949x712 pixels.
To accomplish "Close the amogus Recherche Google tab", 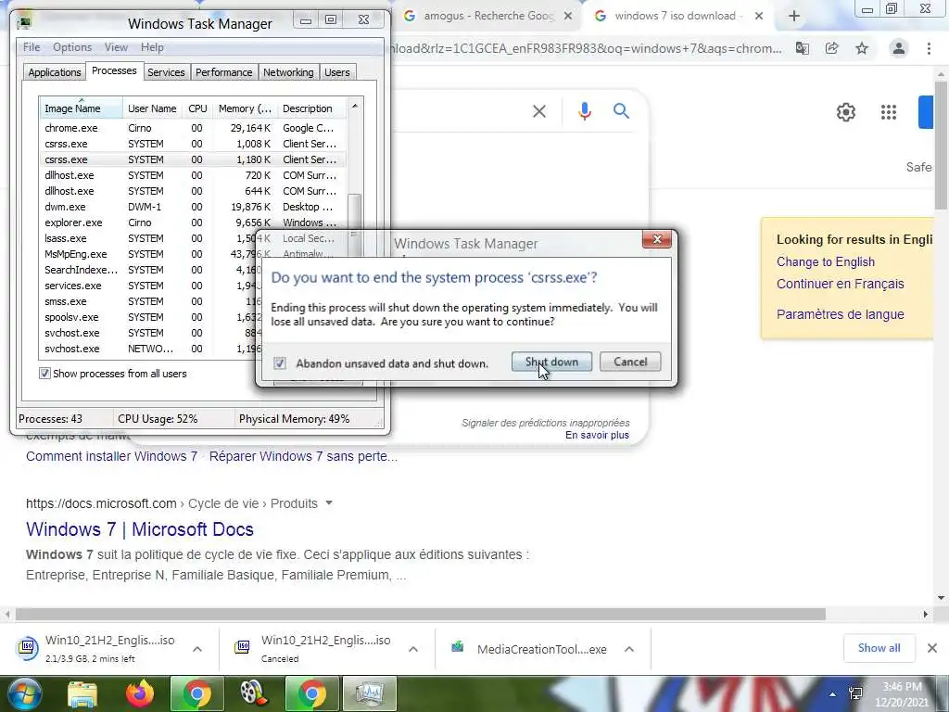I will pos(568,17).
